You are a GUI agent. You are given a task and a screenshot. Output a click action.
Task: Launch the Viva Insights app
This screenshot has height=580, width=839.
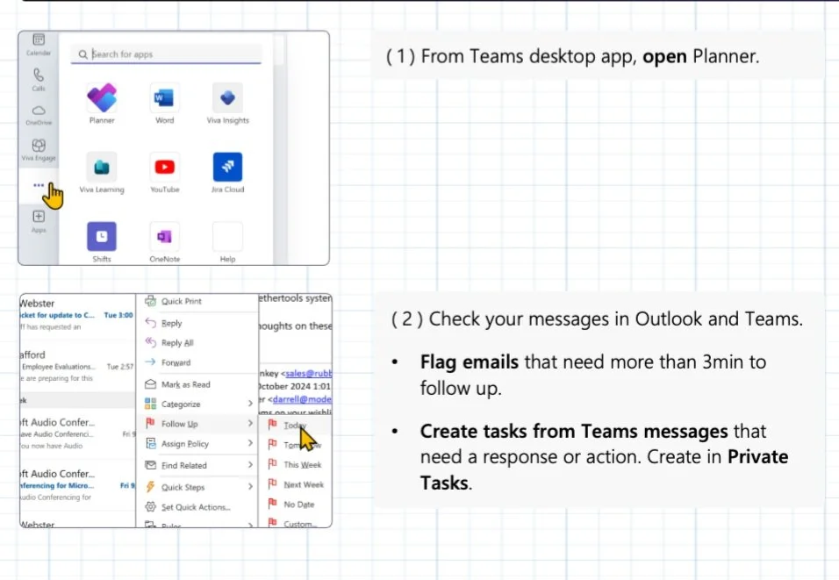227,98
